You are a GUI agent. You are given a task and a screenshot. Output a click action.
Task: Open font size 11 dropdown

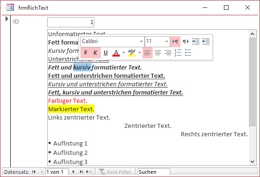tap(167, 41)
